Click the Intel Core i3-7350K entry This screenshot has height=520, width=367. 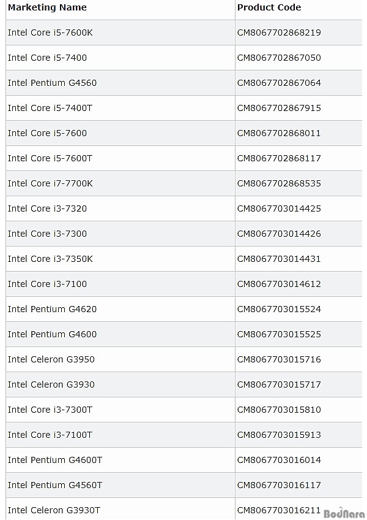pyautogui.click(x=50, y=259)
